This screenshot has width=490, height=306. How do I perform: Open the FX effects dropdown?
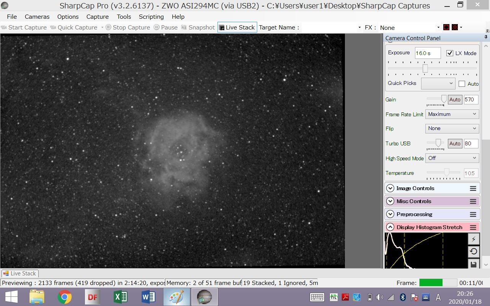coord(438,28)
